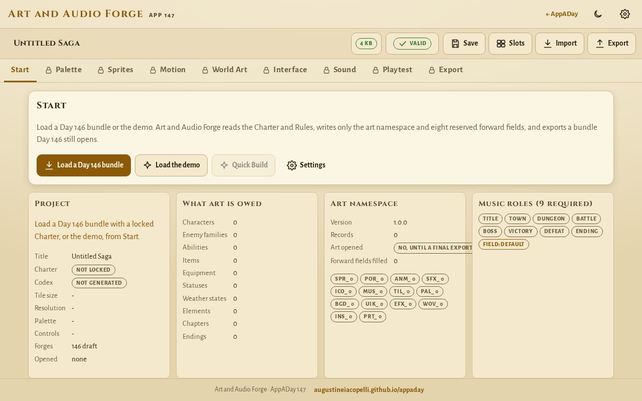642x401 pixels.
Task: Open the locked Palette tab
Action: pyautogui.click(x=64, y=70)
